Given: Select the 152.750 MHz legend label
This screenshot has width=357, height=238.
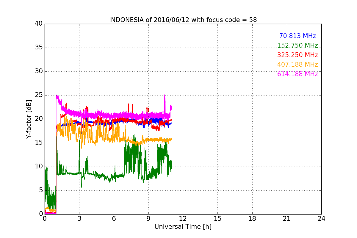Looking at the screenshot, I should click(x=297, y=46).
